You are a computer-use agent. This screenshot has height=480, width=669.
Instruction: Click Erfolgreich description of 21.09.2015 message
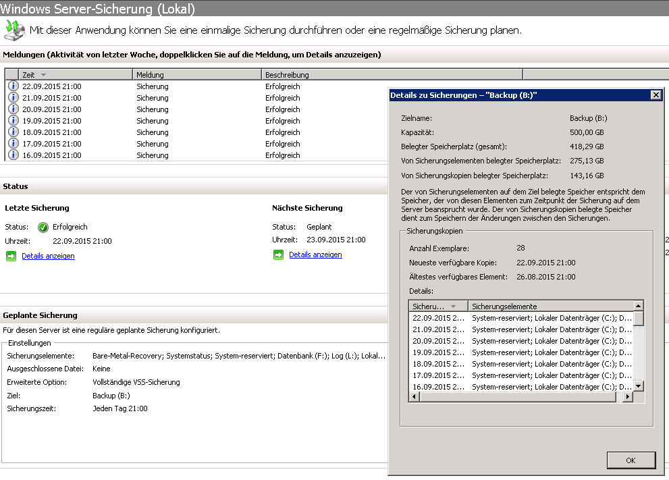tap(282, 98)
